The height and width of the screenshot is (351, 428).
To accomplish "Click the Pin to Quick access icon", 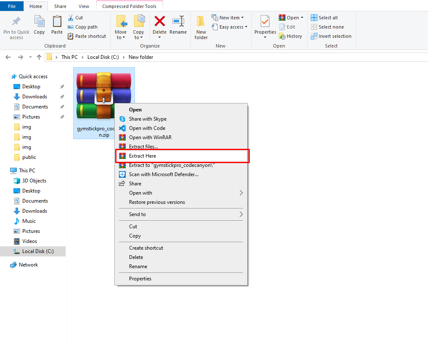I will click(16, 22).
